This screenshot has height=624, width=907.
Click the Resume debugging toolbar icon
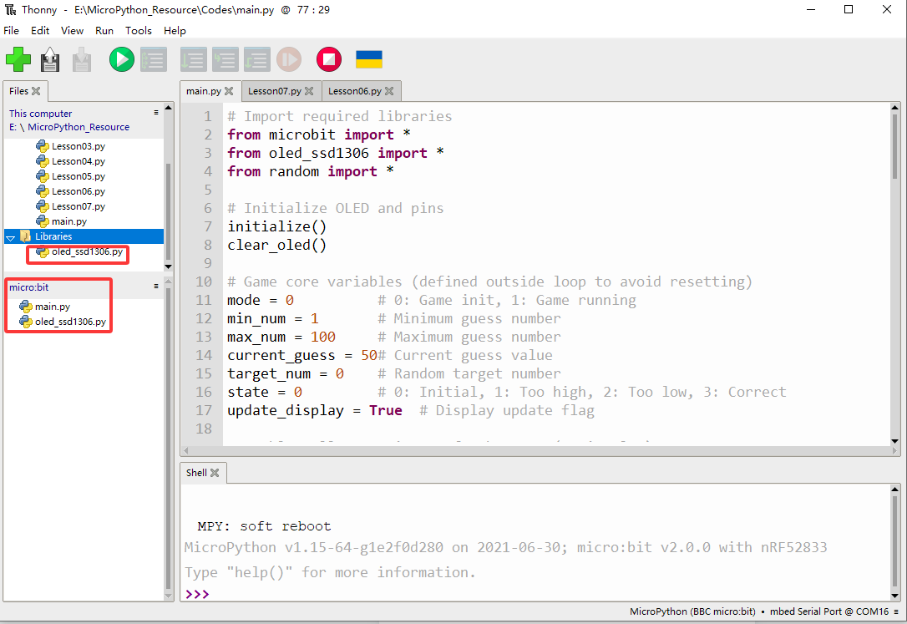289,59
